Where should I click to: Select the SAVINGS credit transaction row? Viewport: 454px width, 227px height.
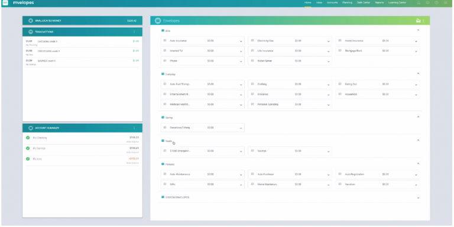point(82,62)
